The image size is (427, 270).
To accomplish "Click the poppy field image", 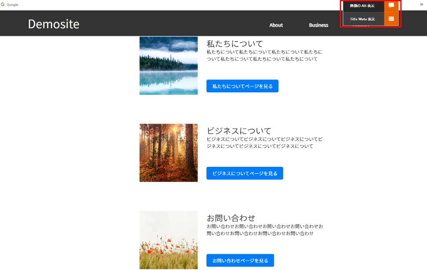I will [x=168, y=240].
